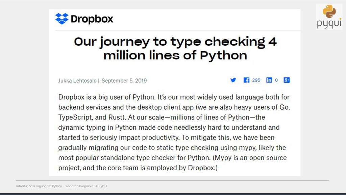
Task: Click the author name Jukka Lehtosalo
Action: (77, 81)
